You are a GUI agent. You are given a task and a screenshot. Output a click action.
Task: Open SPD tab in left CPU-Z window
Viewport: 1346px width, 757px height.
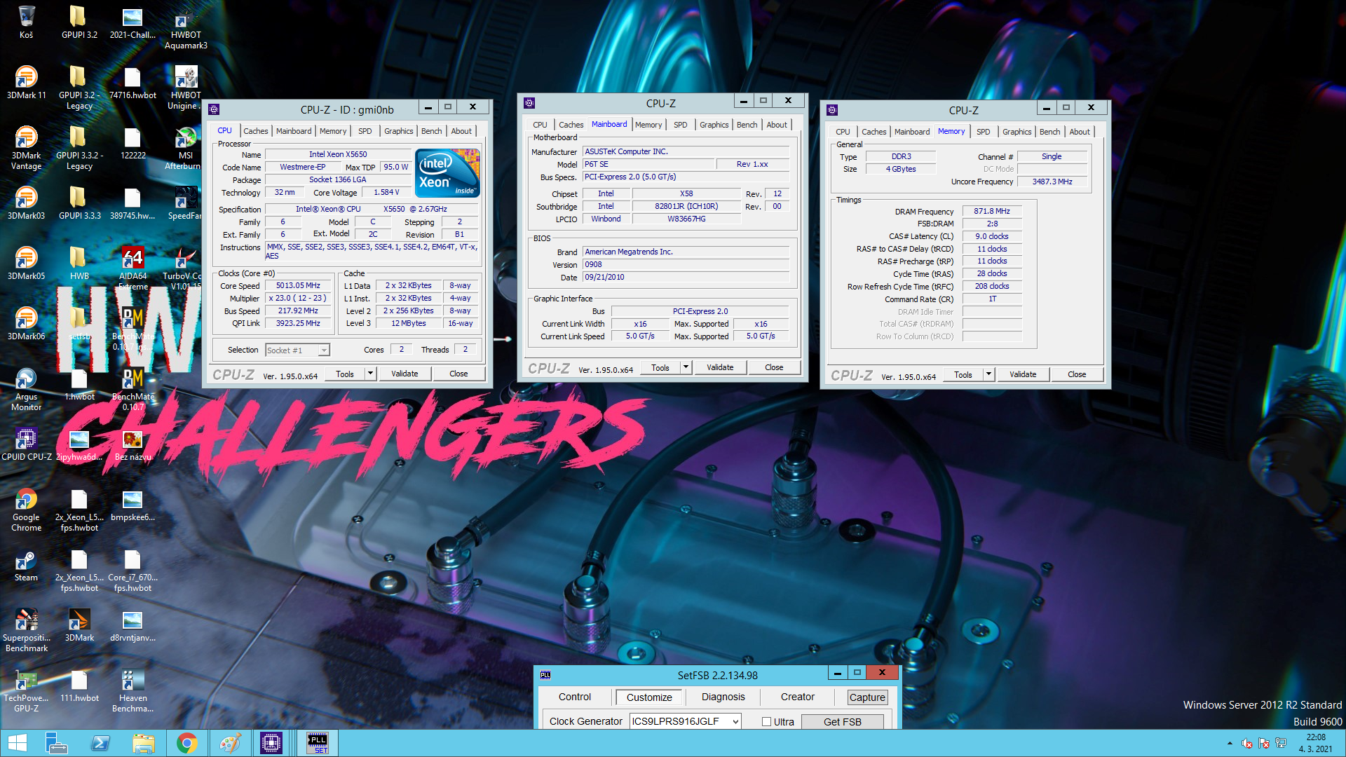[x=365, y=131]
